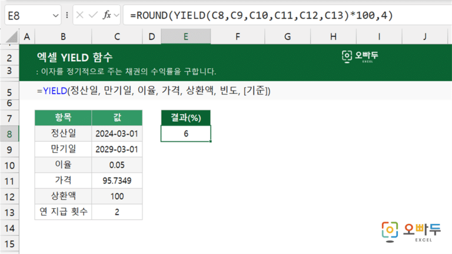Image resolution: width=452 pixels, height=254 pixels.
Task: Select column A header
Action: tap(27, 36)
